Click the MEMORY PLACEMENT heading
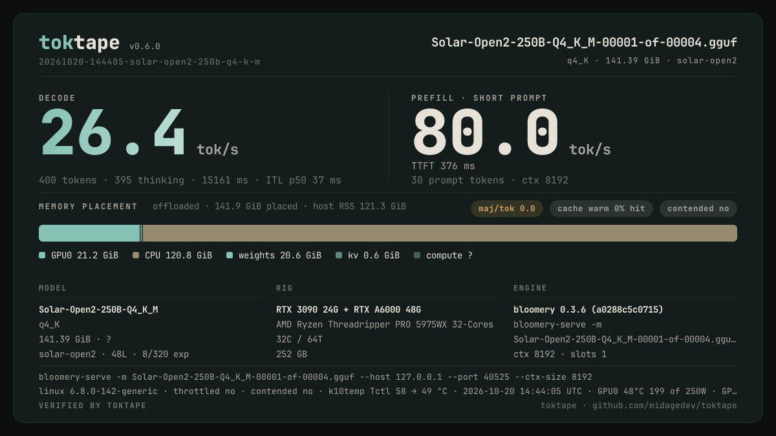Image resolution: width=776 pixels, height=436 pixels. tap(88, 207)
